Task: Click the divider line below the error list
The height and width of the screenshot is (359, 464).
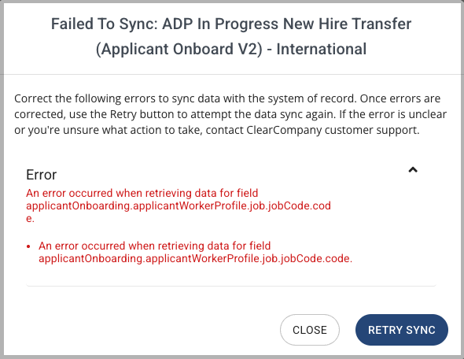Action: [231, 286]
